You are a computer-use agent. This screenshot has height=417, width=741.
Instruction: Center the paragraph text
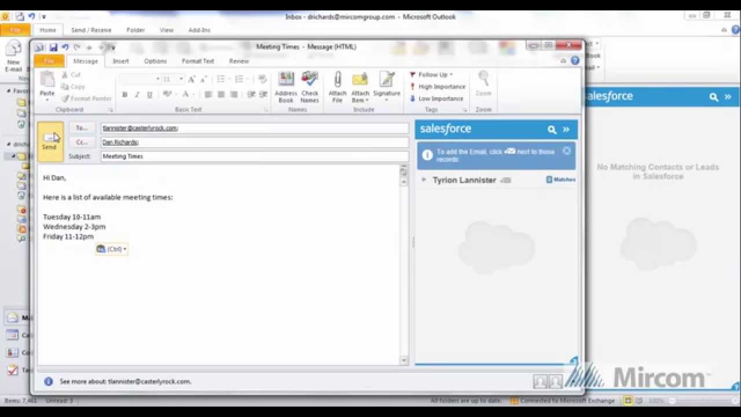[221, 94]
